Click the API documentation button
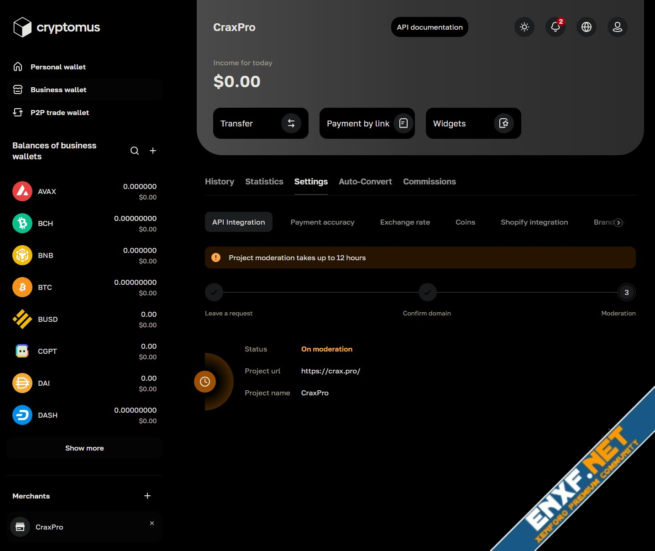 [x=430, y=27]
